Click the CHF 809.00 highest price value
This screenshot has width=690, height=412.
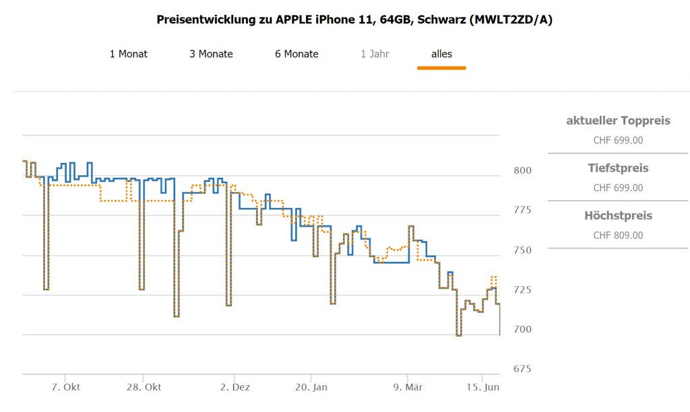click(618, 236)
